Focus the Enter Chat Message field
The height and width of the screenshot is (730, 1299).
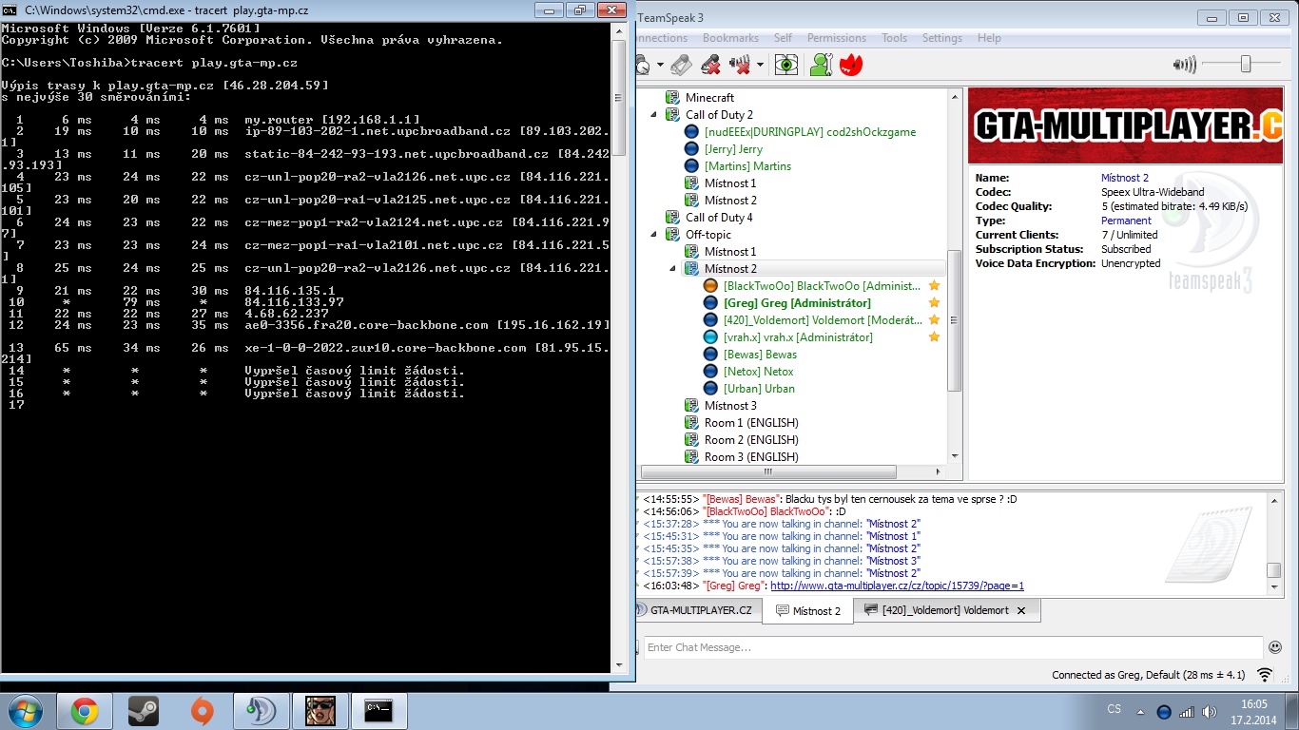(953, 647)
